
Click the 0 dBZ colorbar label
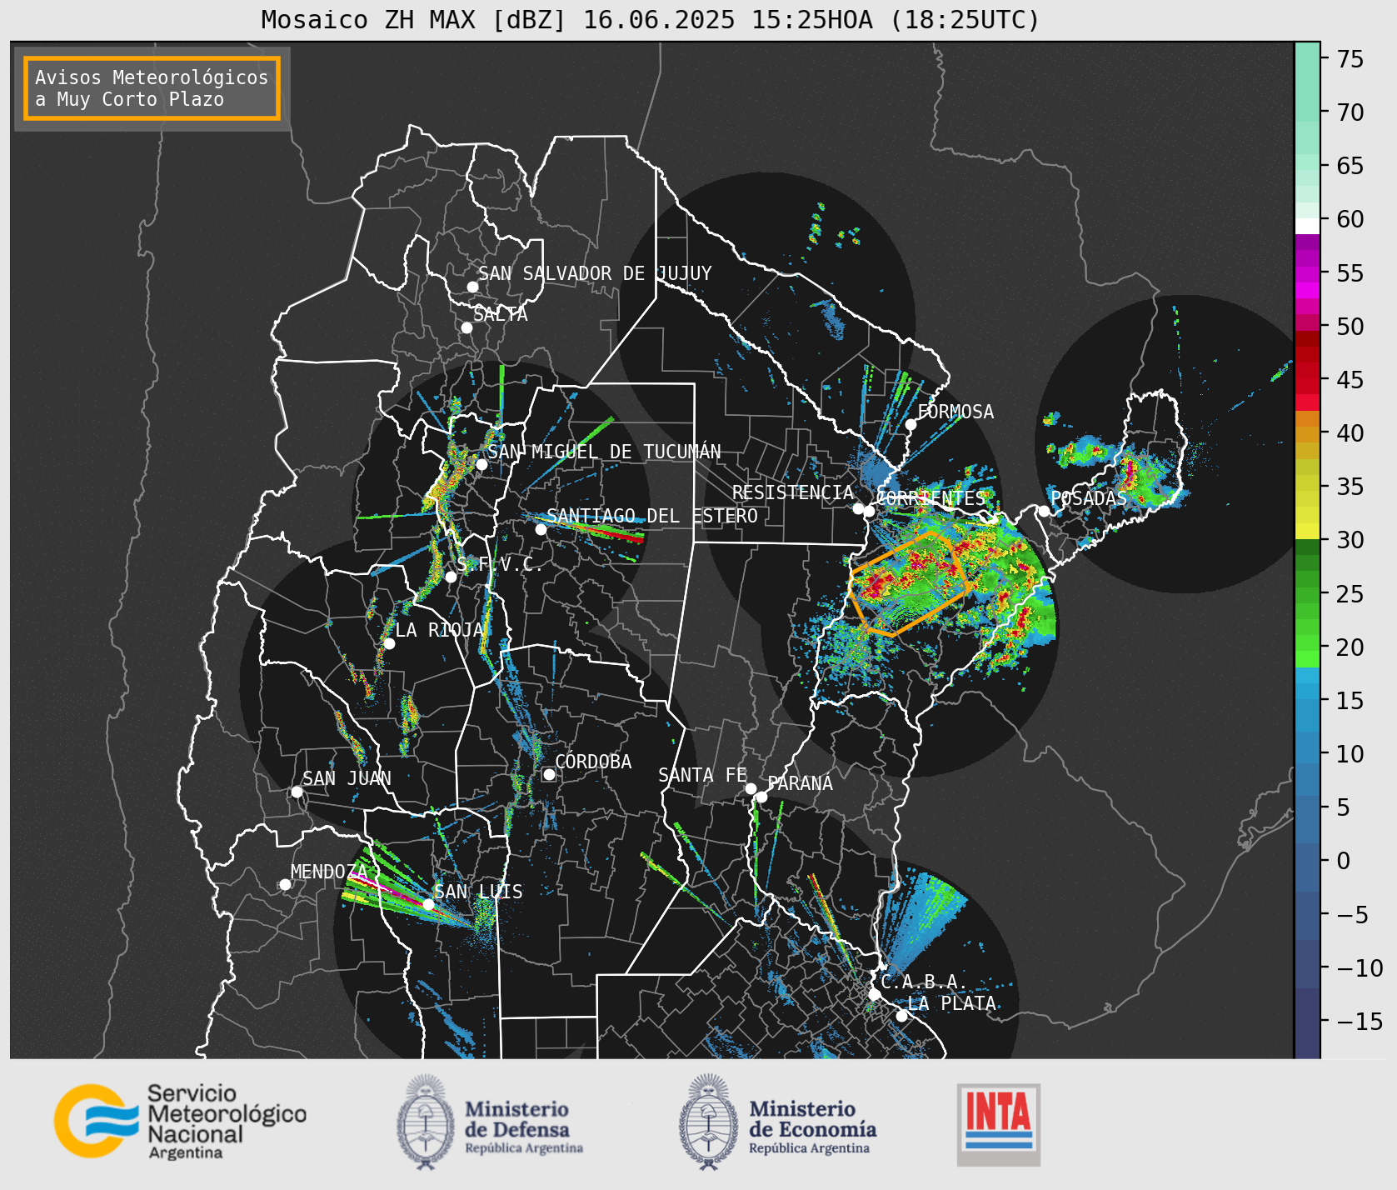click(x=1344, y=861)
